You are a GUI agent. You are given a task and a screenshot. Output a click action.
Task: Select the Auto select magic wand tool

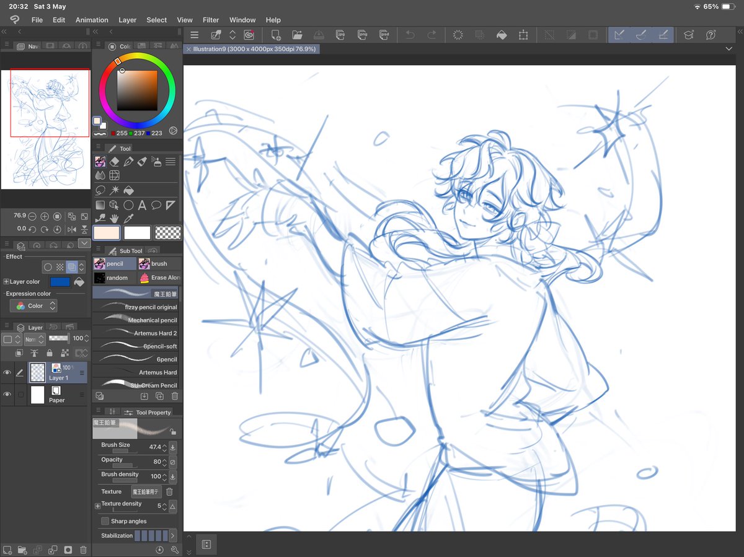[114, 190]
